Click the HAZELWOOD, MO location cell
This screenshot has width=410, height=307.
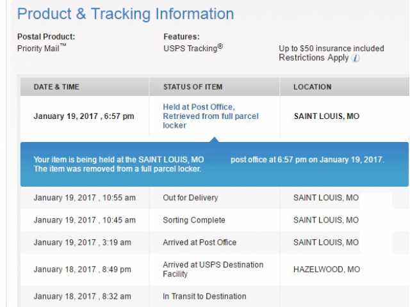327,269
